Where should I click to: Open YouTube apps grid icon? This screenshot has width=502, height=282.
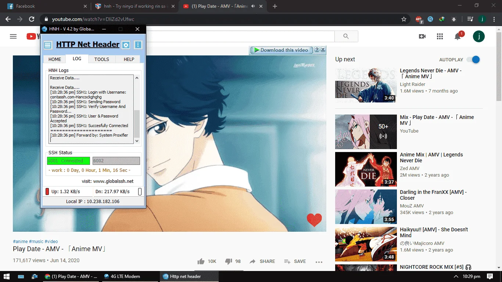pyautogui.click(x=440, y=36)
